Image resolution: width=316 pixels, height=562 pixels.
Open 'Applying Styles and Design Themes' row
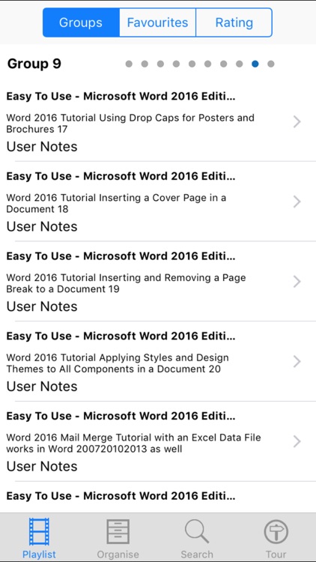[158, 361]
